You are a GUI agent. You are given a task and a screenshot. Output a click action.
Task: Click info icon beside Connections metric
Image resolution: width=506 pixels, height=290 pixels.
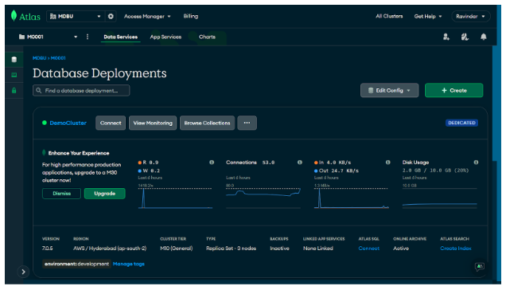coord(299,163)
